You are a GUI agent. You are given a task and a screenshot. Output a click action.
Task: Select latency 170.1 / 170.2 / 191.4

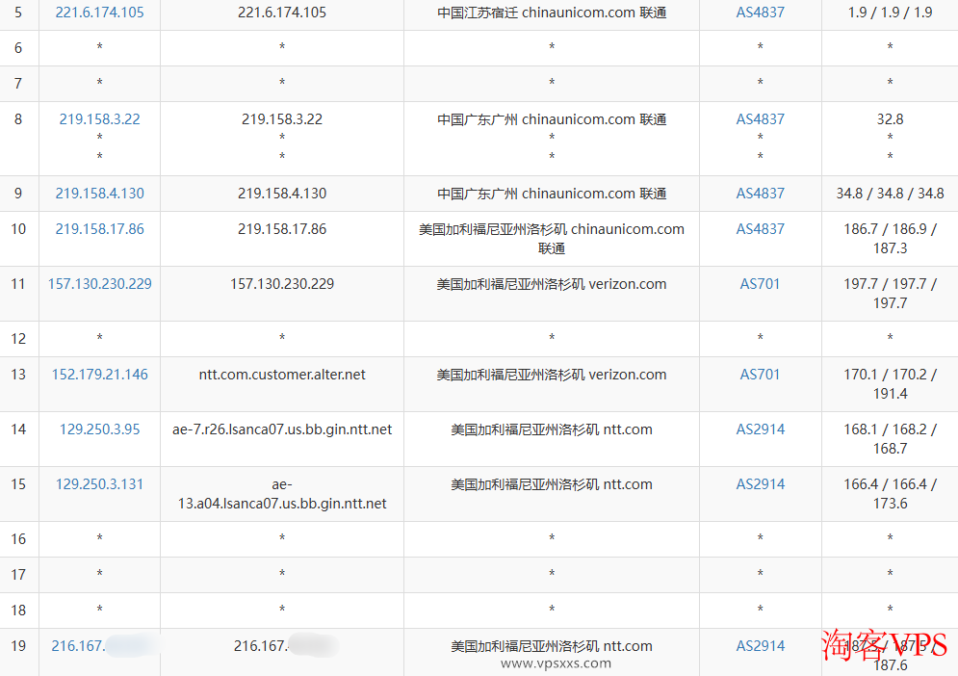point(891,384)
